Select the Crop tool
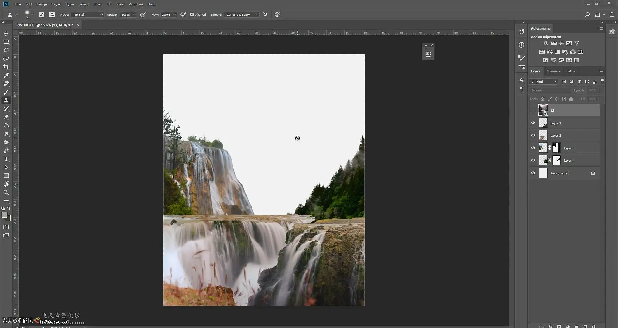Image resolution: width=618 pixels, height=328 pixels. click(x=6, y=67)
